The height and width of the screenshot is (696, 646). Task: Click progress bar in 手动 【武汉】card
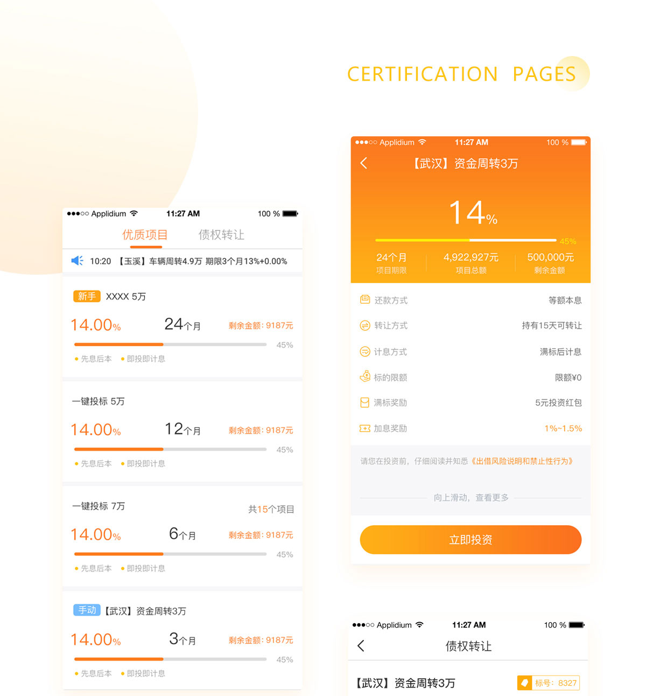(170, 659)
